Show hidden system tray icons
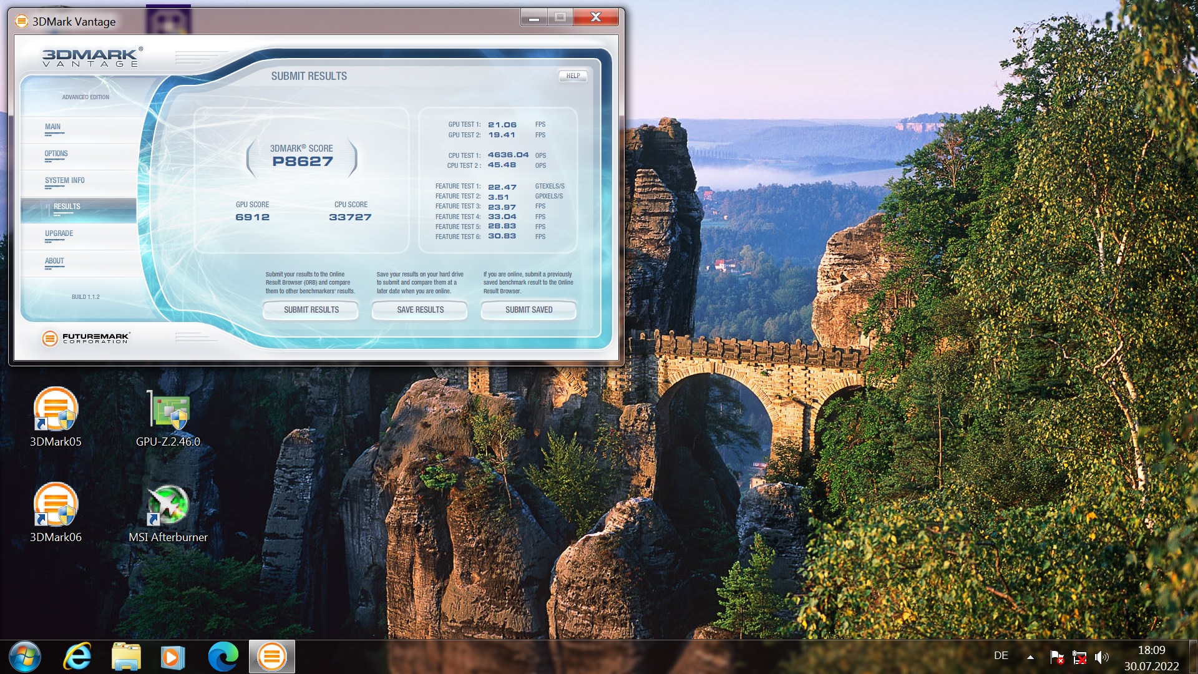Image resolution: width=1198 pixels, height=674 pixels. coord(1030,657)
